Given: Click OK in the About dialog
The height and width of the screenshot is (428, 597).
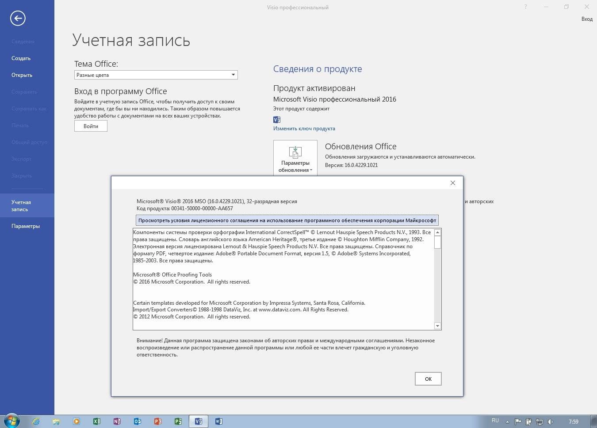Looking at the screenshot, I should coord(428,379).
